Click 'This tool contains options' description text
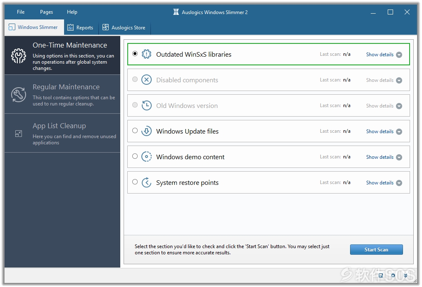 (x=74, y=100)
